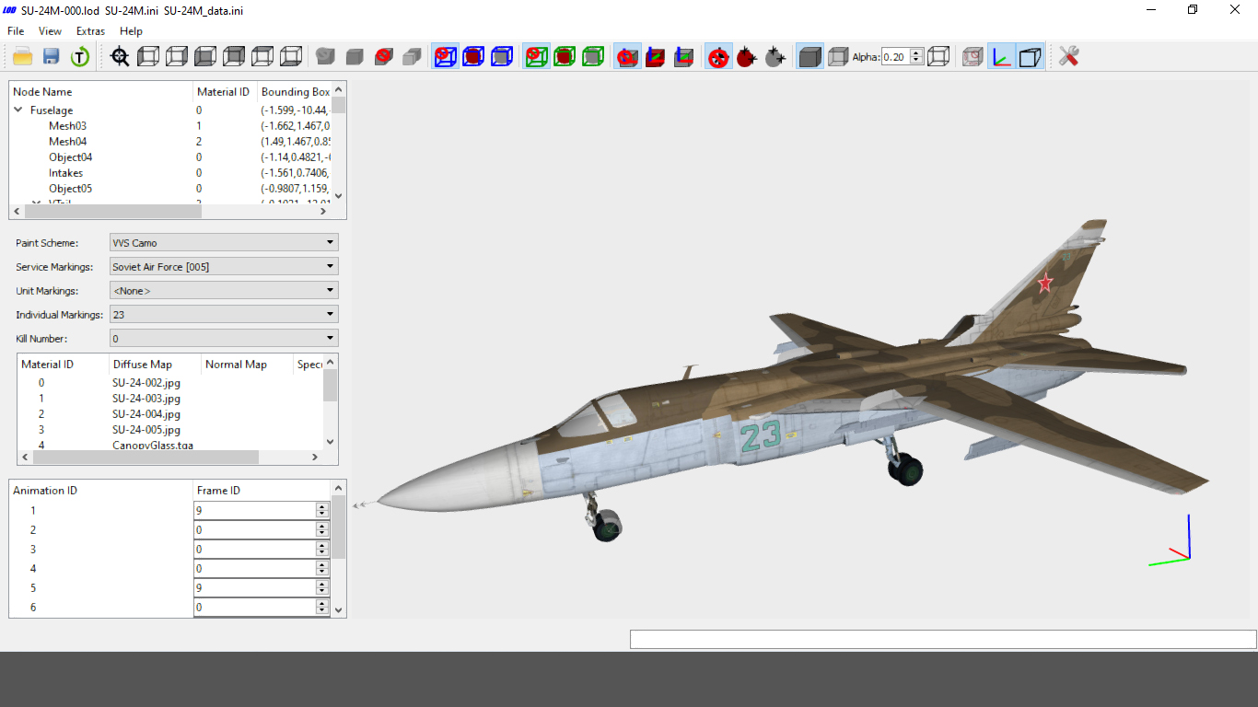Image resolution: width=1258 pixels, height=707 pixels.
Task: Click the Frame ID field for Animation 5
Action: pos(255,588)
